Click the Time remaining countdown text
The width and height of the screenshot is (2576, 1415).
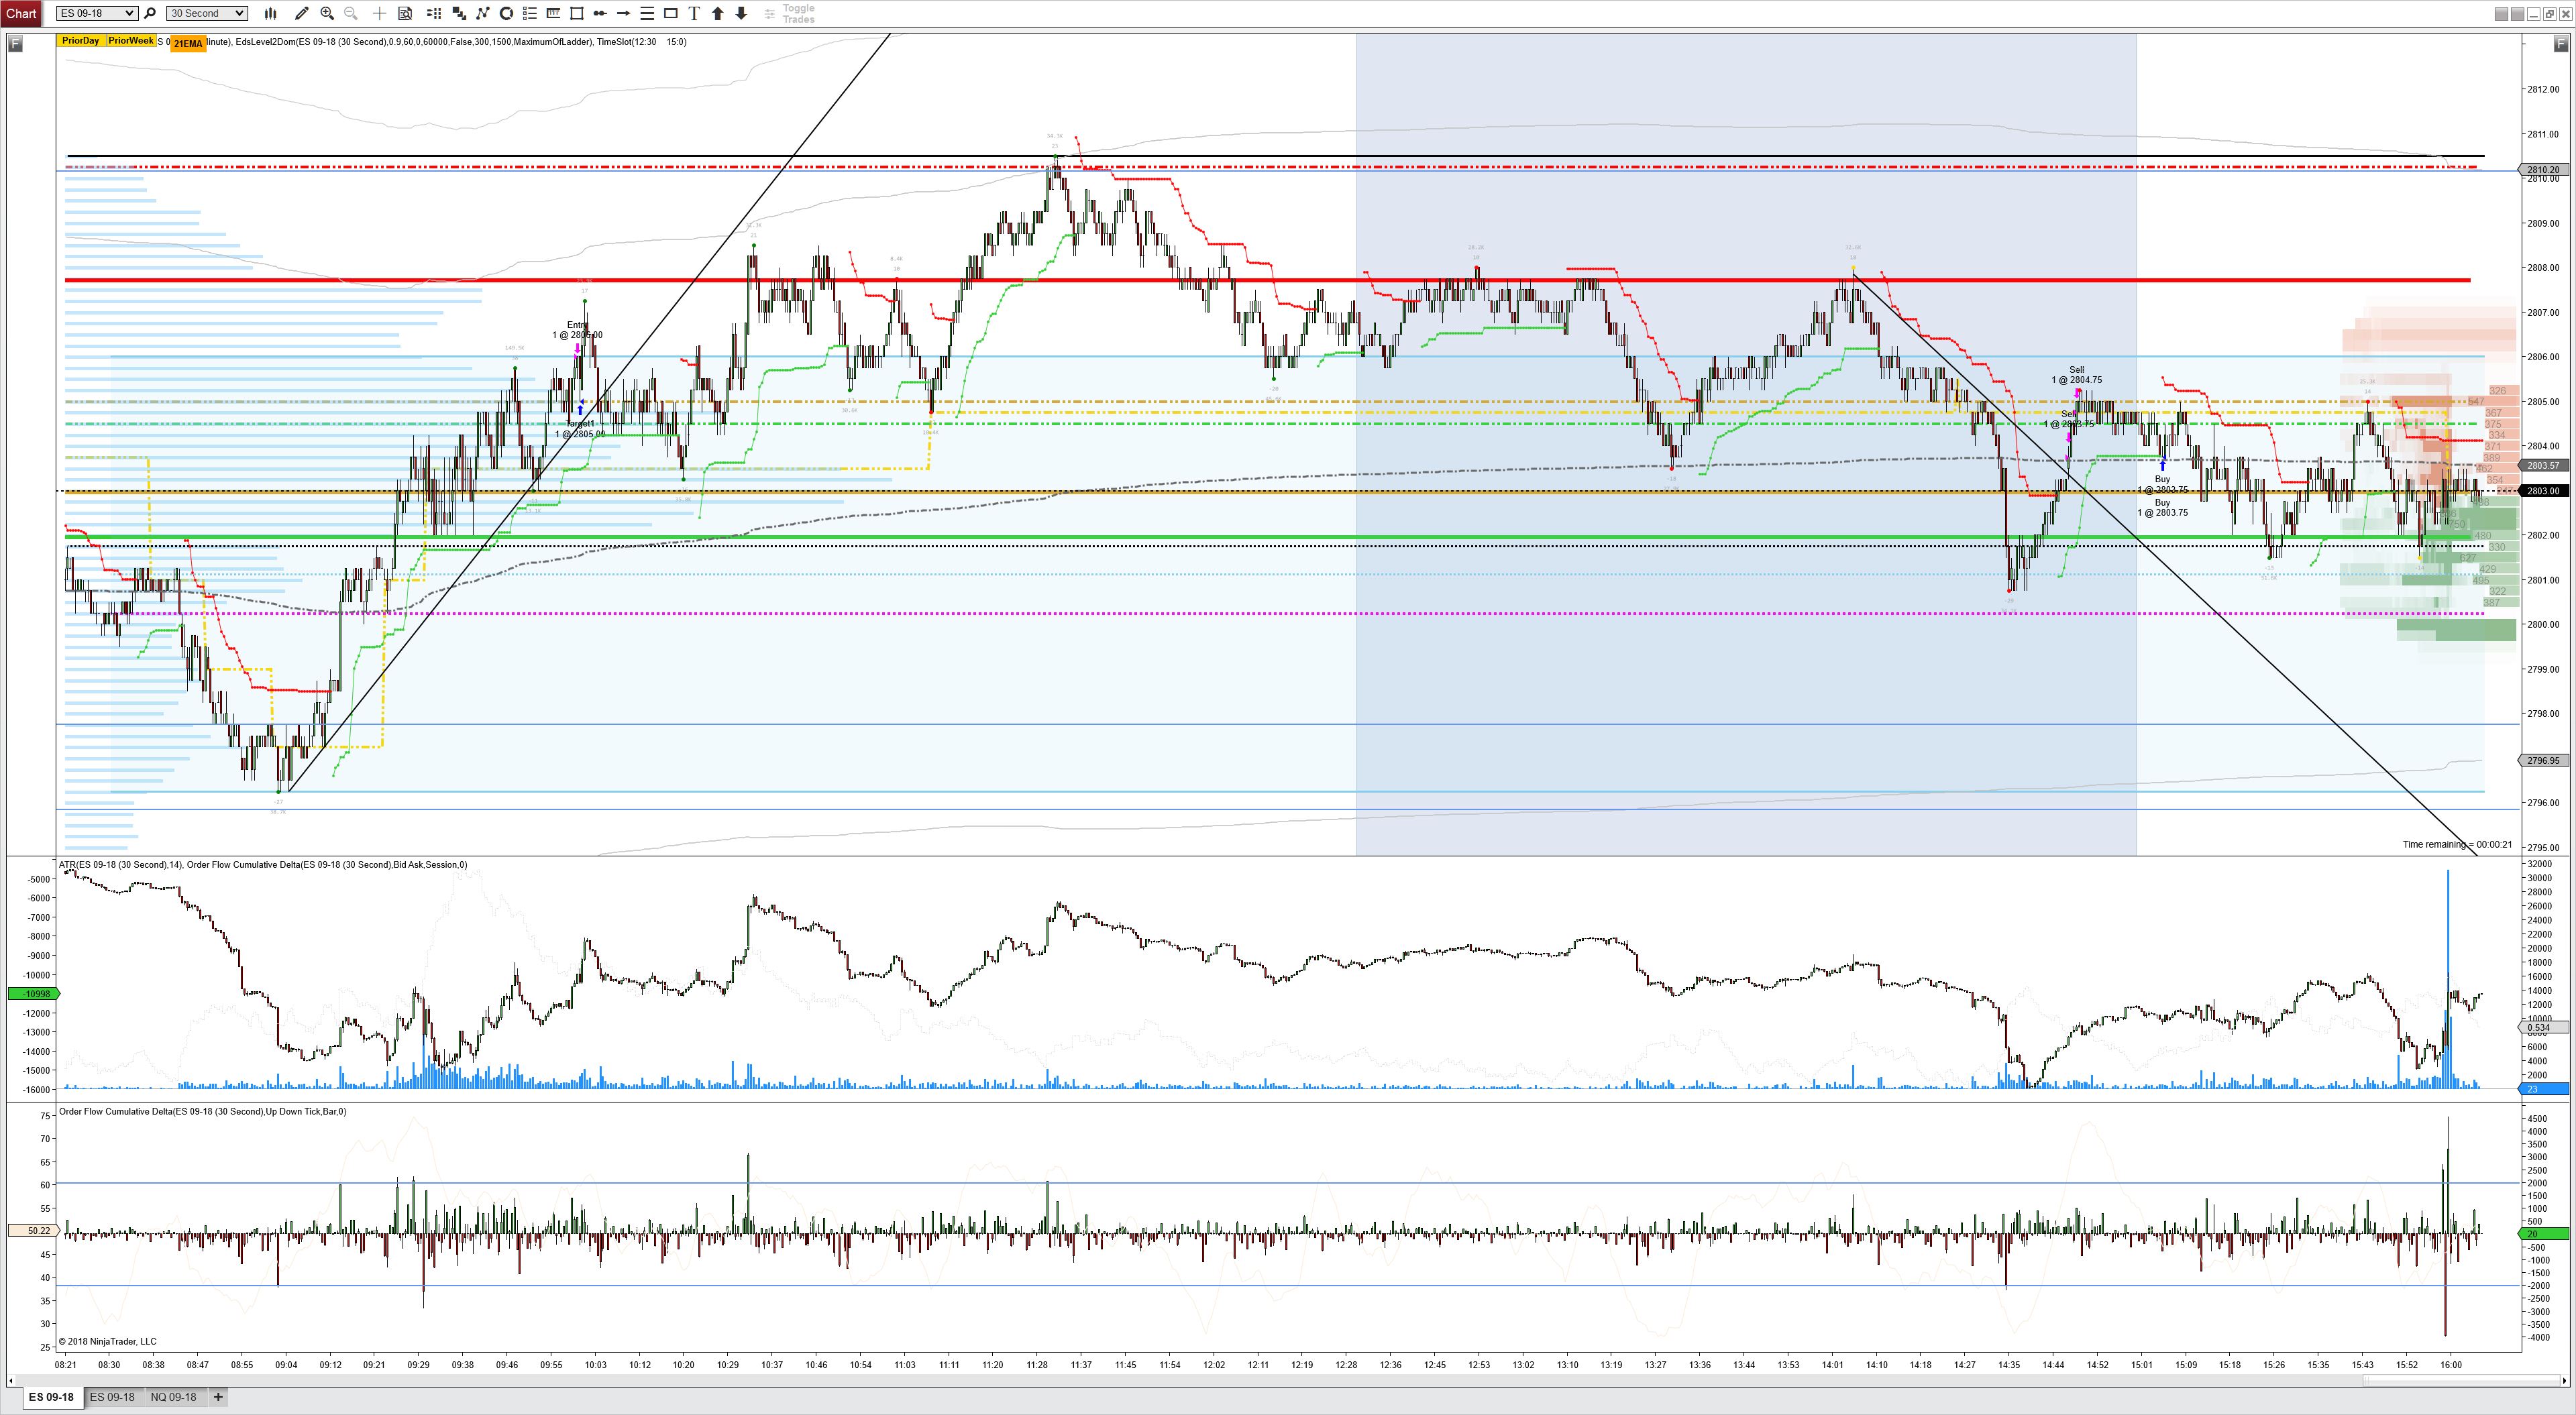click(x=2457, y=845)
